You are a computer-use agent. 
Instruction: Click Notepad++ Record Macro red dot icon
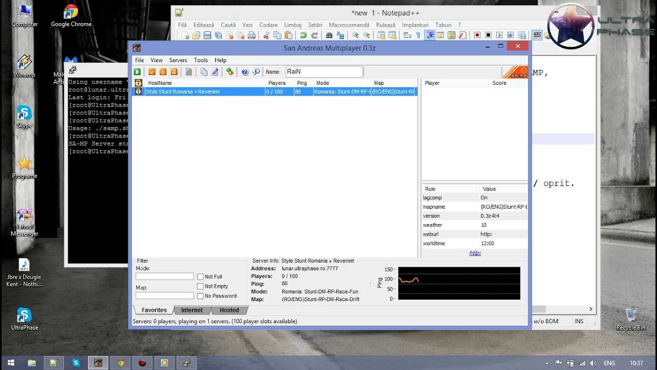point(477,35)
